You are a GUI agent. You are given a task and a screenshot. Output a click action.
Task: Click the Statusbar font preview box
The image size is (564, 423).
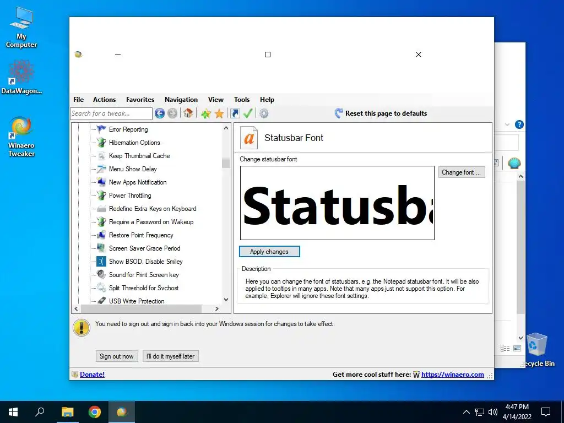[337, 203]
